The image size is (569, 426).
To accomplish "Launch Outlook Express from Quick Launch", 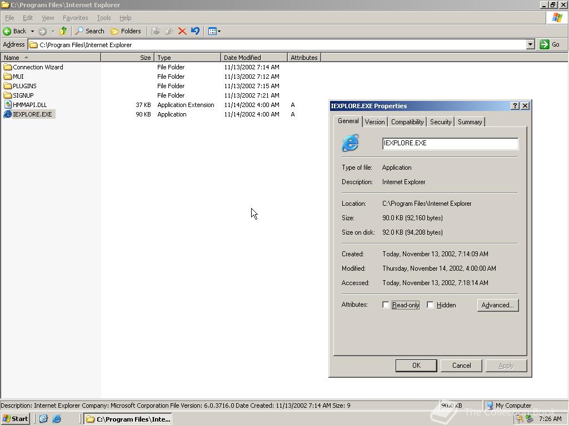I will click(x=43, y=419).
